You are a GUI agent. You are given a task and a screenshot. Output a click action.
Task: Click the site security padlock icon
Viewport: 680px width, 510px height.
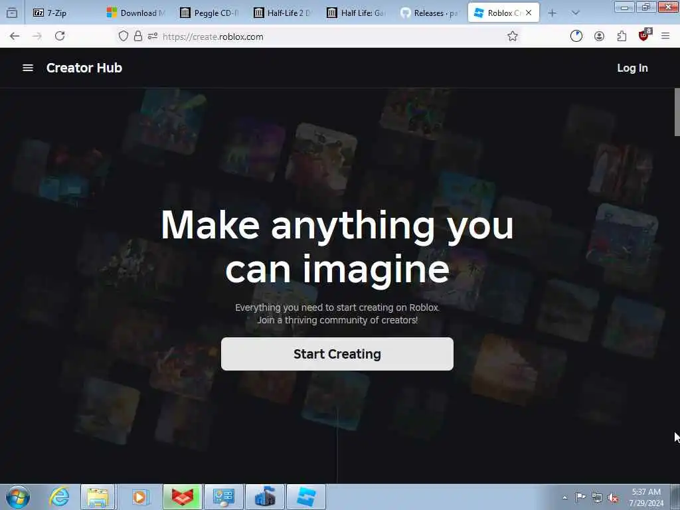point(138,37)
